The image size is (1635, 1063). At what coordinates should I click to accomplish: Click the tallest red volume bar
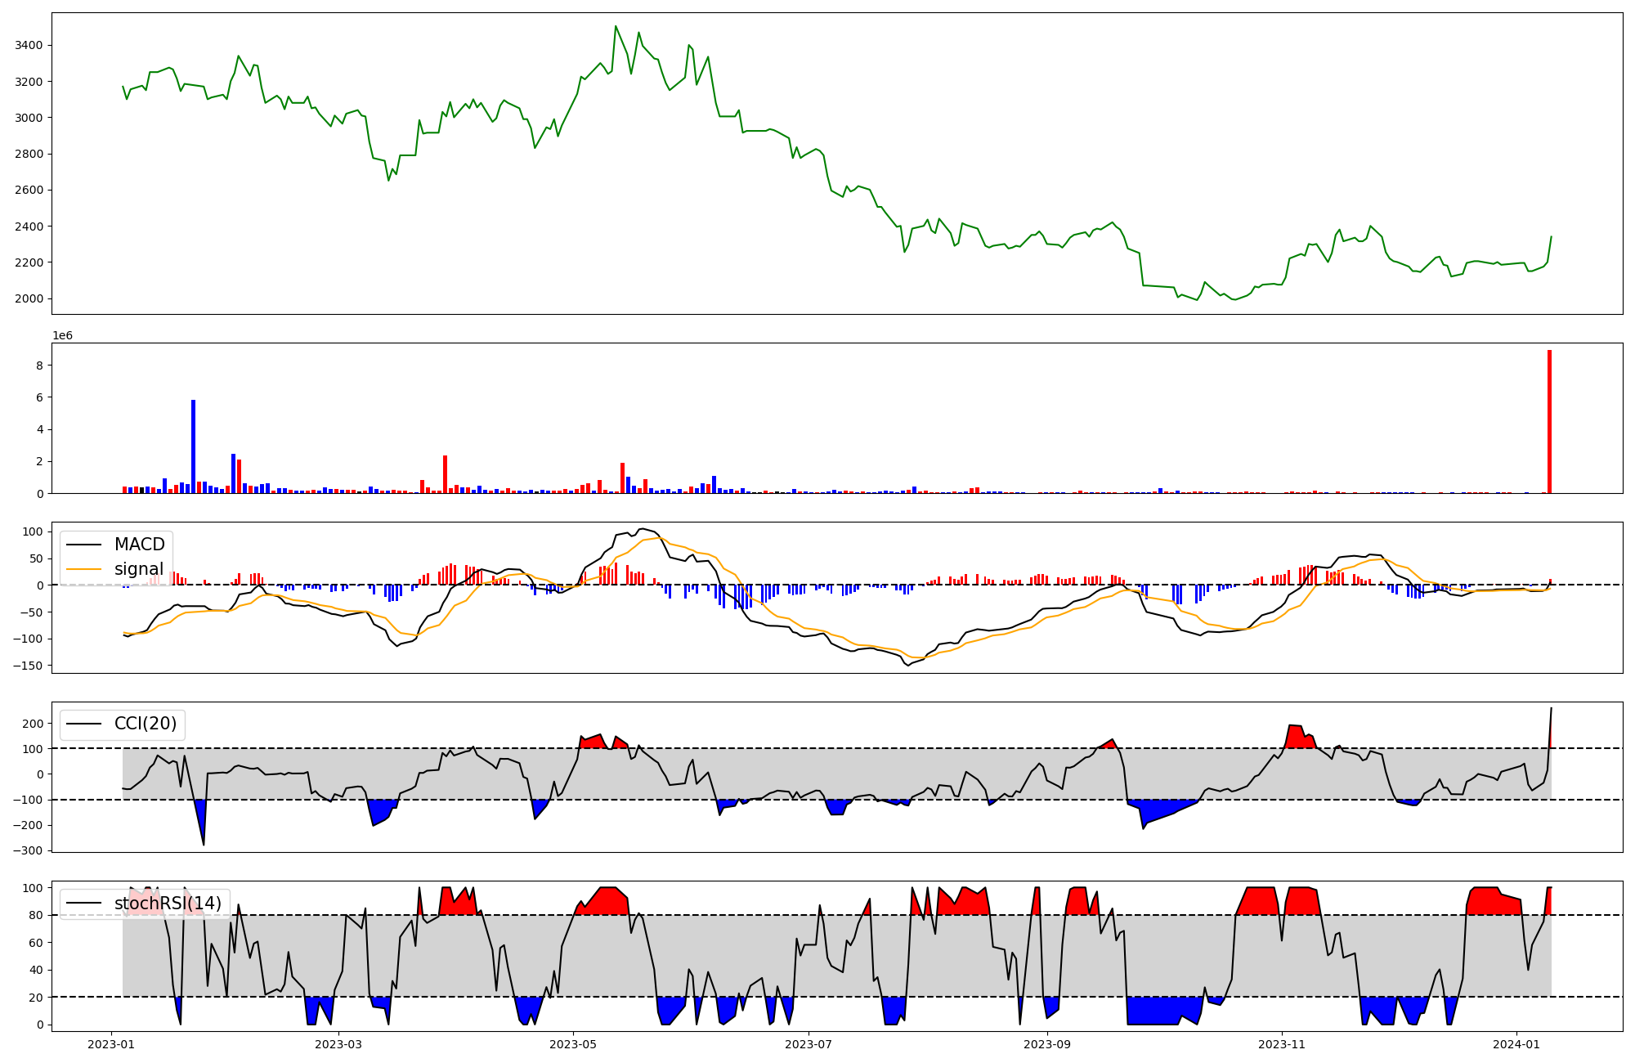tap(1549, 421)
